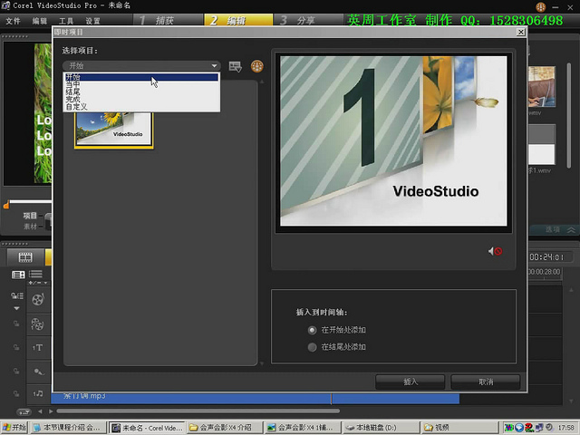The height and width of the screenshot is (435, 580).
Task: Click the track manager filmstrip icon
Action: (x=18, y=275)
